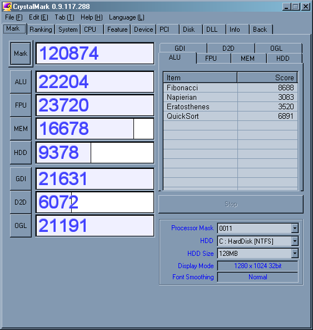Viewport: 313px width, 330px height.
Task: Run the FPU benchmark button
Action: tap(21, 105)
